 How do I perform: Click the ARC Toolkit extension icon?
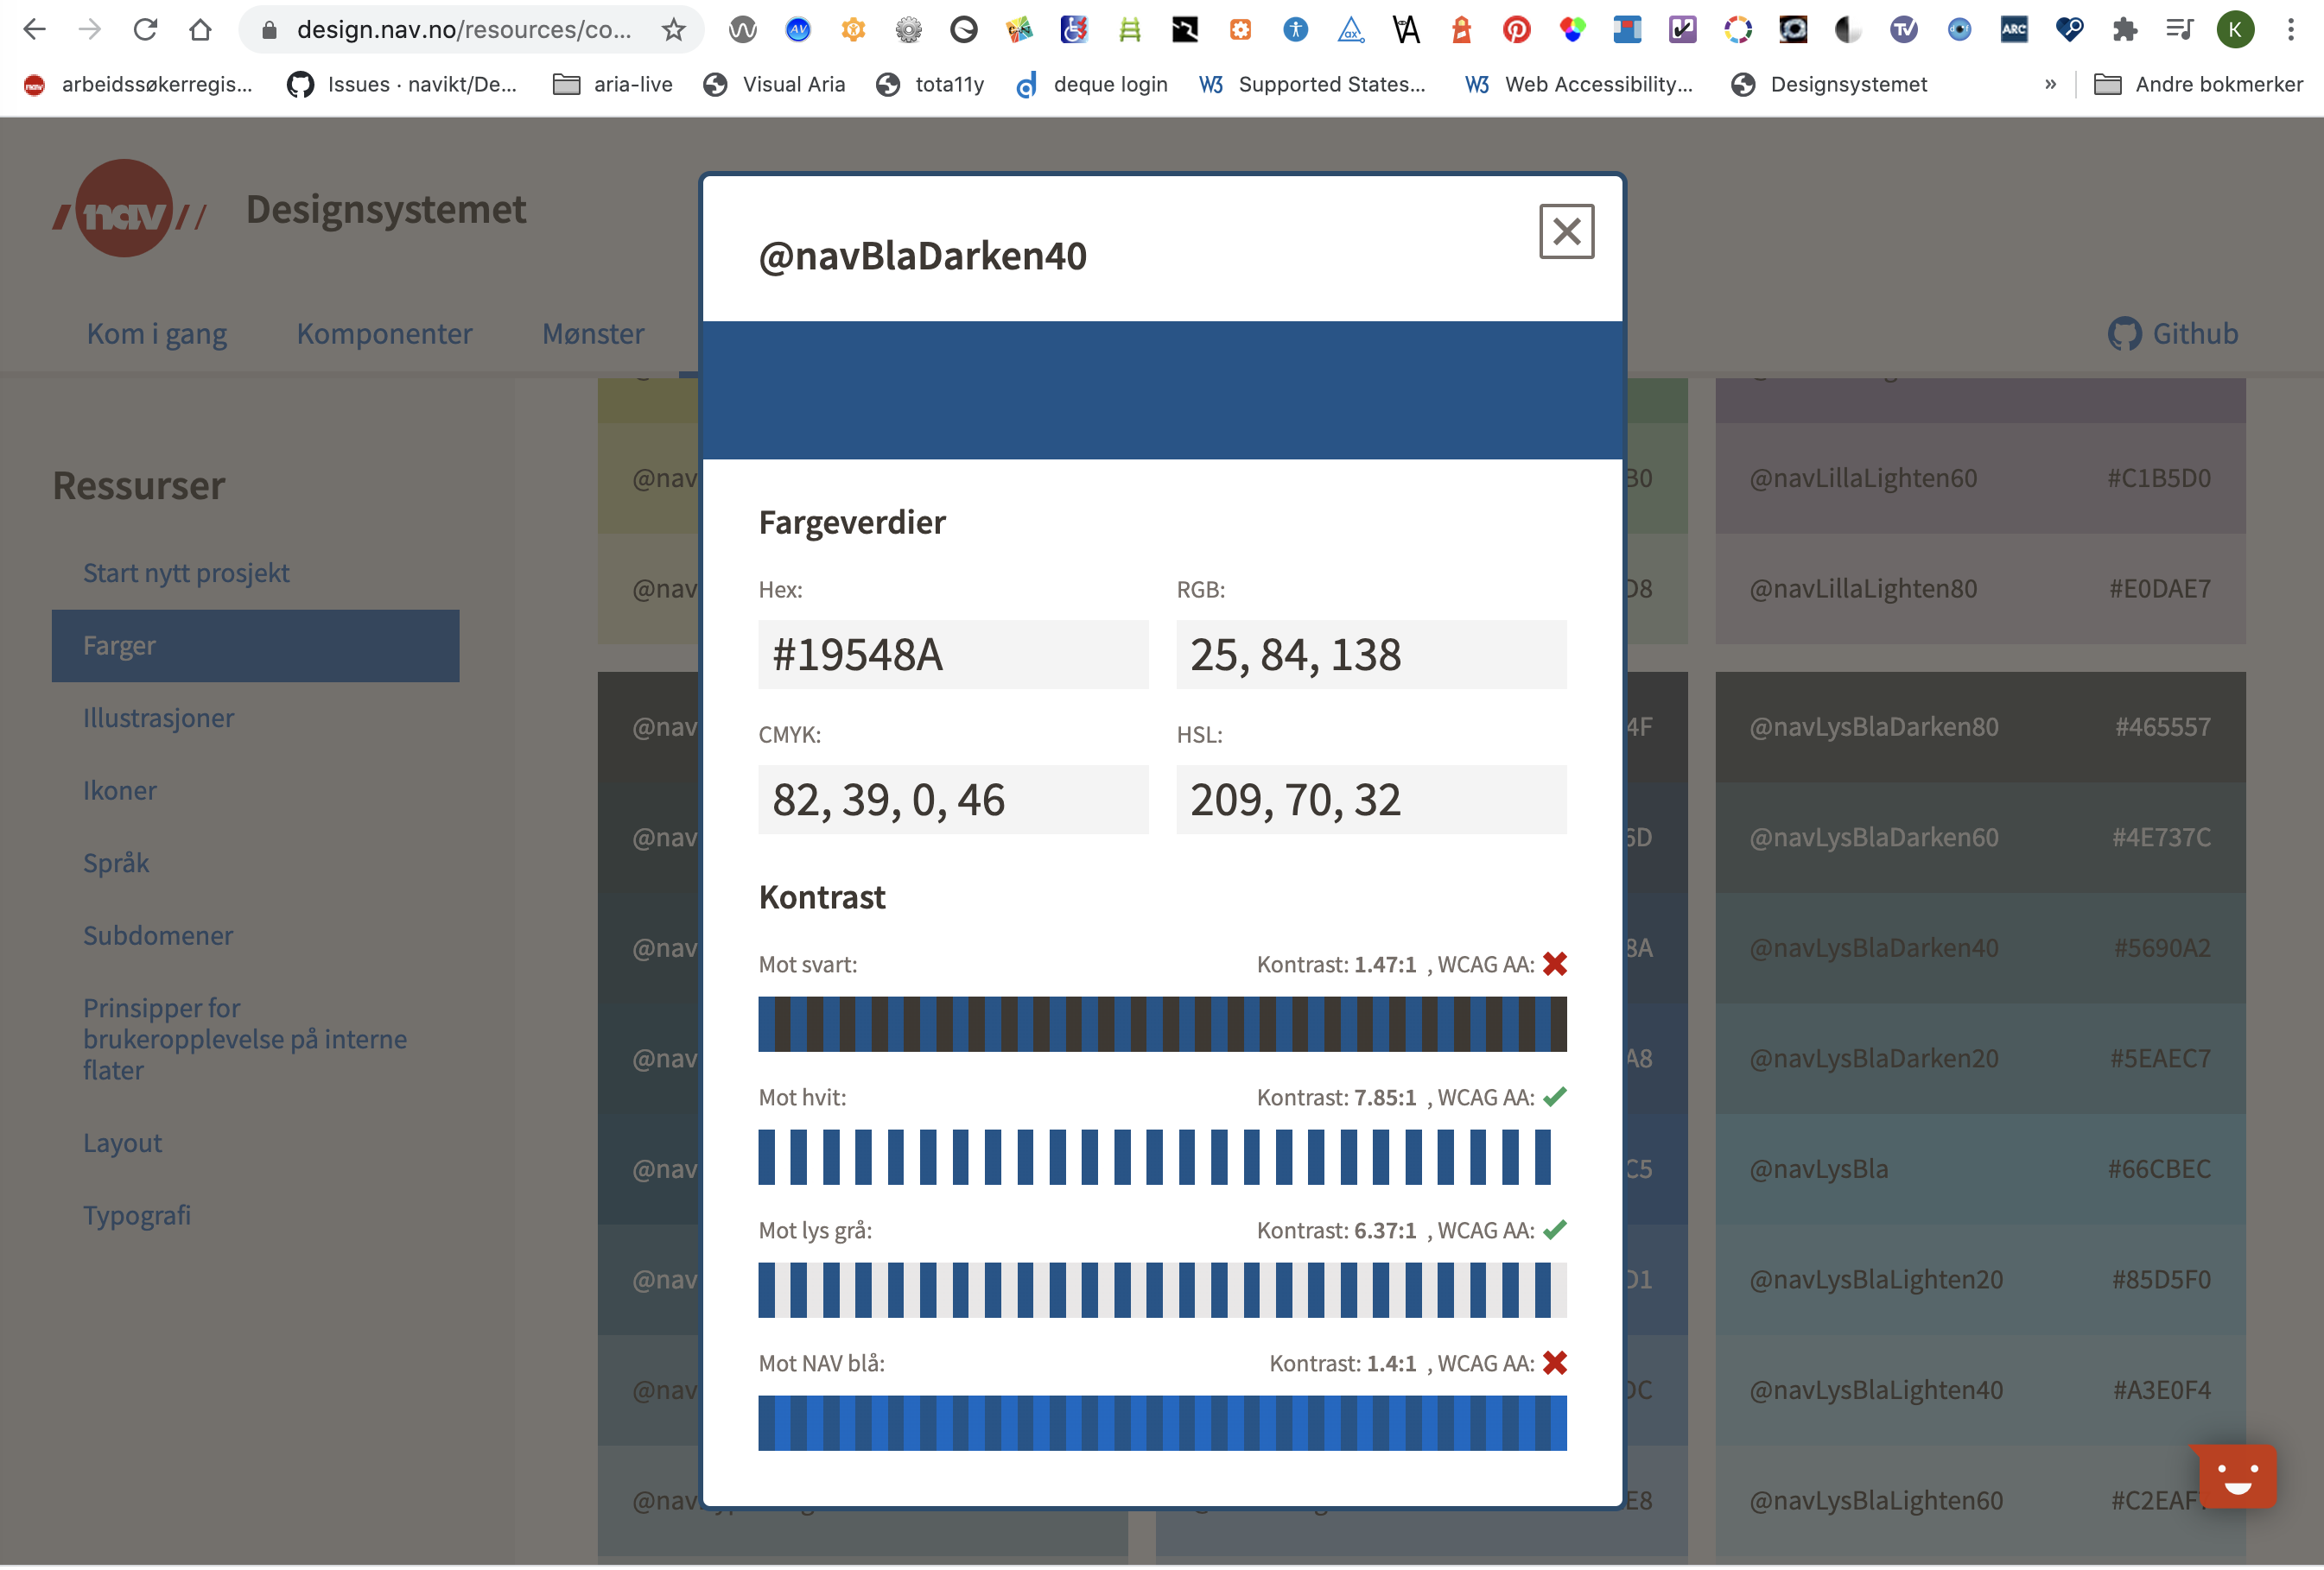2013,30
